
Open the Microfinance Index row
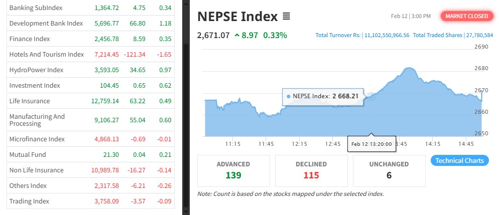(x=37, y=139)
